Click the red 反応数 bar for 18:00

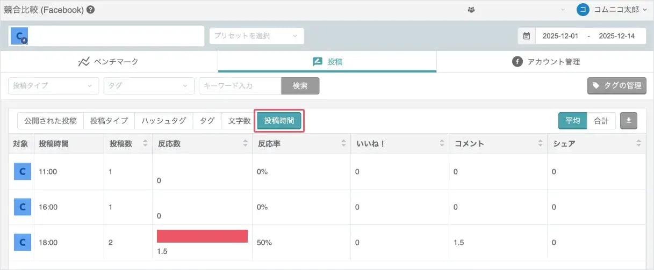click(x=202, y=236)
